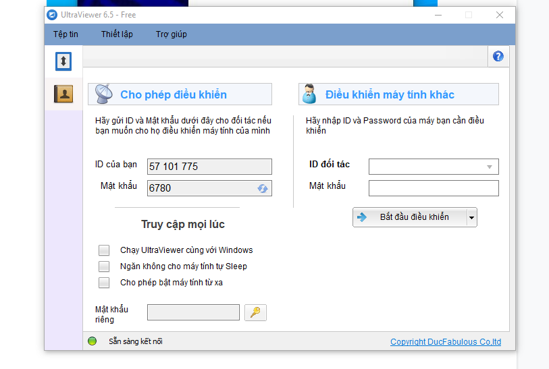
Task: Focus the partner Mật khẩu input field
Action: (434, 188)
